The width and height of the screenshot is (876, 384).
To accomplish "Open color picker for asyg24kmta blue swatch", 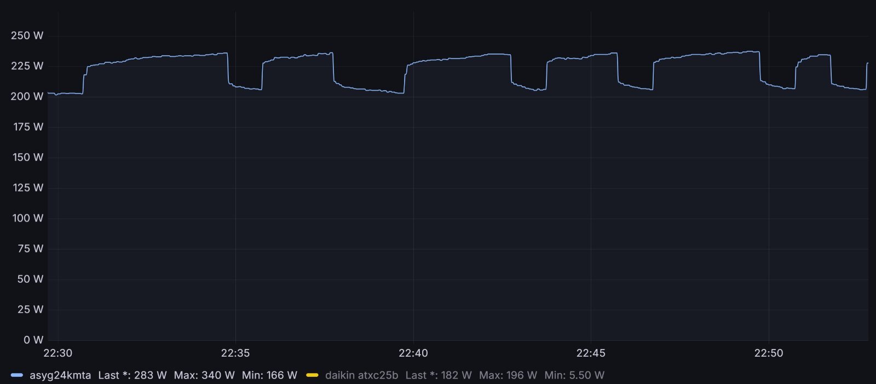I will [17, 375].
